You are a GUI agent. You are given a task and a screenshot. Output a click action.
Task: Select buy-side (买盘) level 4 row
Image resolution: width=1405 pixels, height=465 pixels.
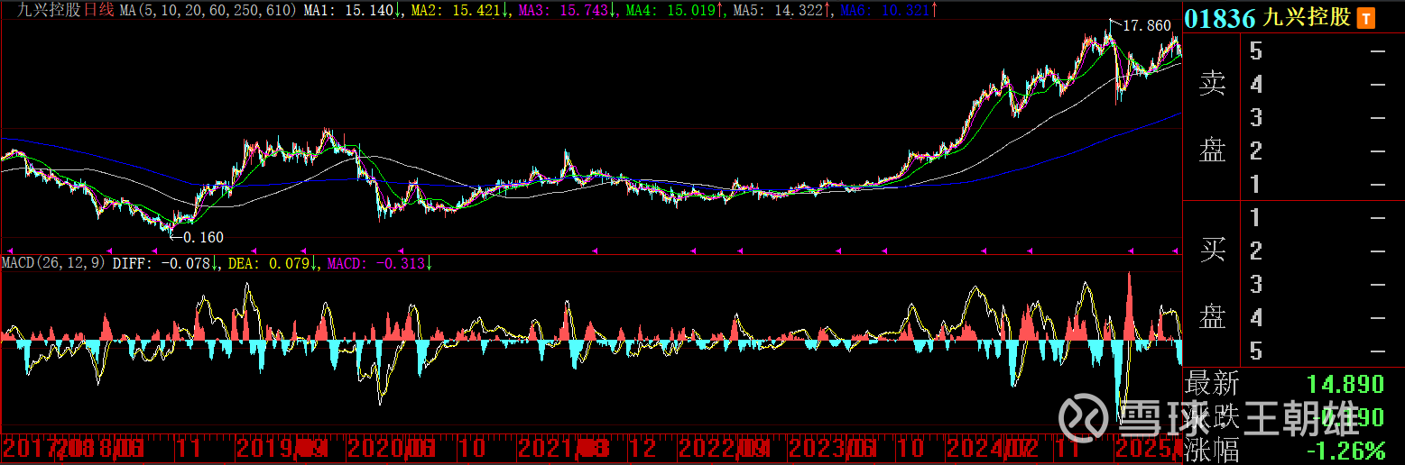tap(1317, 318)
